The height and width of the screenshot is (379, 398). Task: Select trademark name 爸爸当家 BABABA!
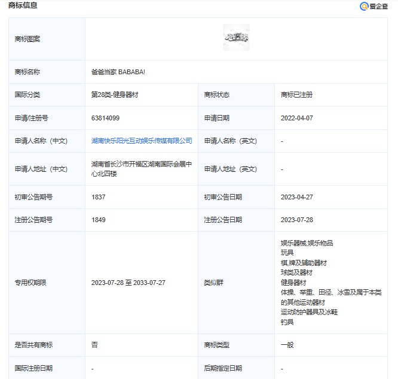click(x=118, y=72)
